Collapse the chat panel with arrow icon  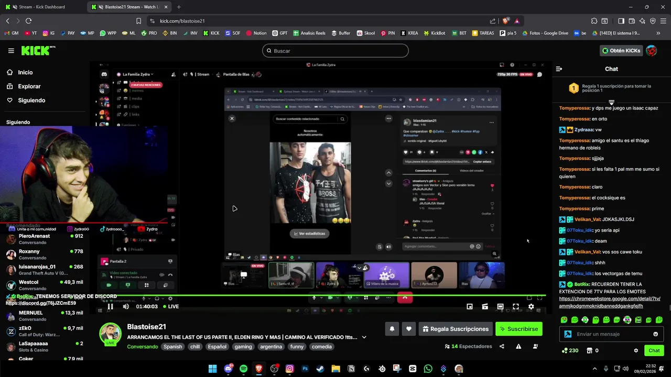[x=559, y=69]
